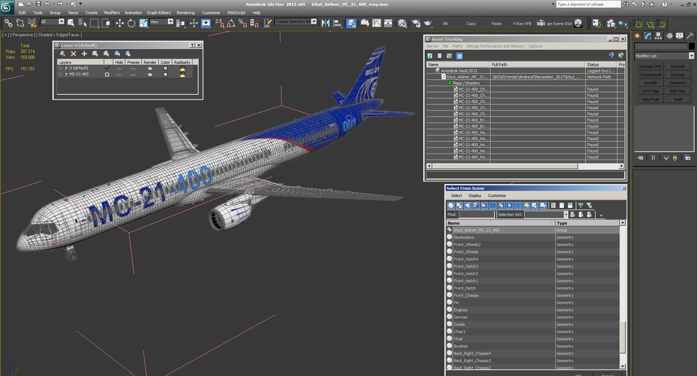Click the Find field in Select From Scene
This screenshot has height=376, width=697.
click(477, 215)
